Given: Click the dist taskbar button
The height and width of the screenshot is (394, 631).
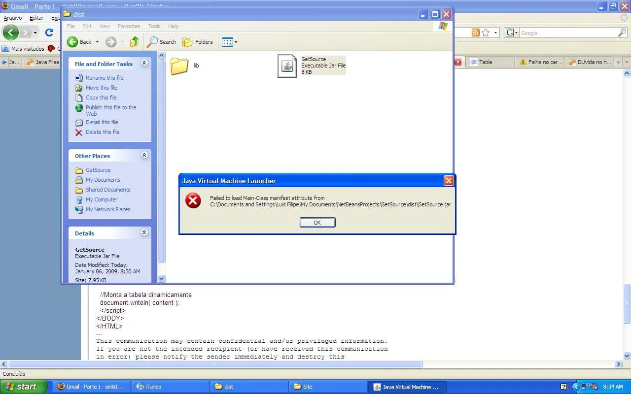Looking at the screenshot, I should click(248, 387).
